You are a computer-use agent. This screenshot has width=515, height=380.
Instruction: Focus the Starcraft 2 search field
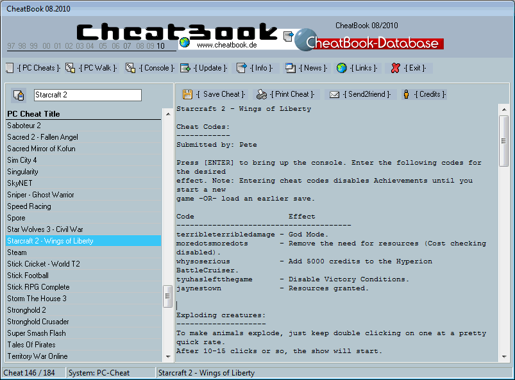coord(88,95)
